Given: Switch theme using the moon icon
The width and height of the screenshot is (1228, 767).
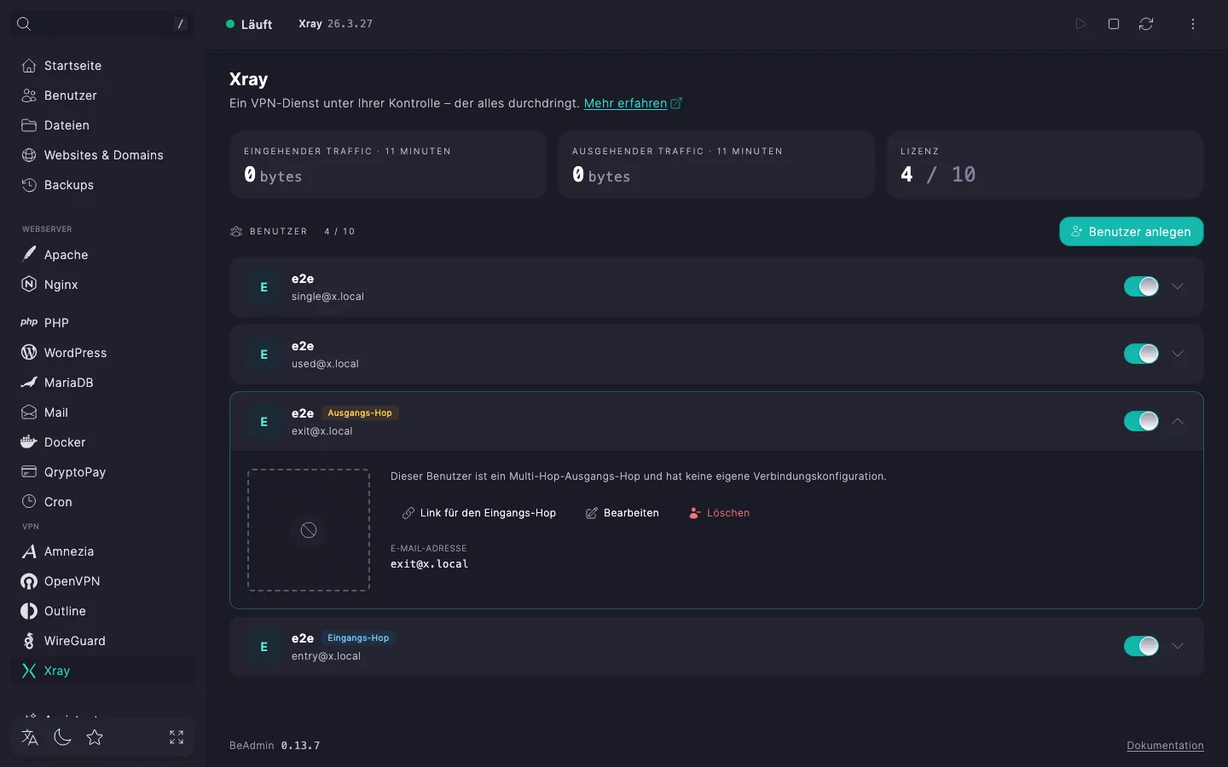Looking at the screenshot, I should pos(62,737).
